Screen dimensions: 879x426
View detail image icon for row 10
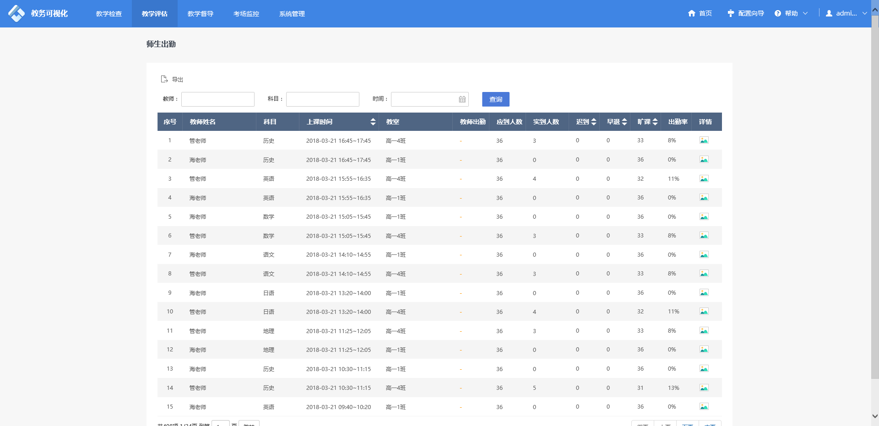[x=704, y=312]
